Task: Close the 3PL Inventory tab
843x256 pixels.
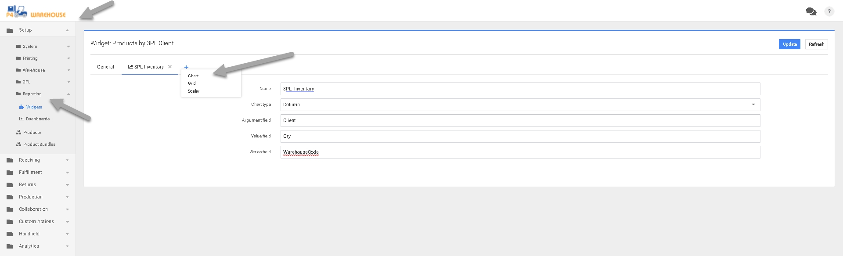Action: (x=170, y=67)
